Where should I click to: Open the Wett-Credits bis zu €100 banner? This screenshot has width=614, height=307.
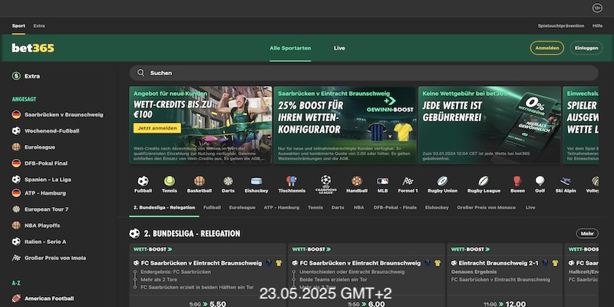(200, 125)
